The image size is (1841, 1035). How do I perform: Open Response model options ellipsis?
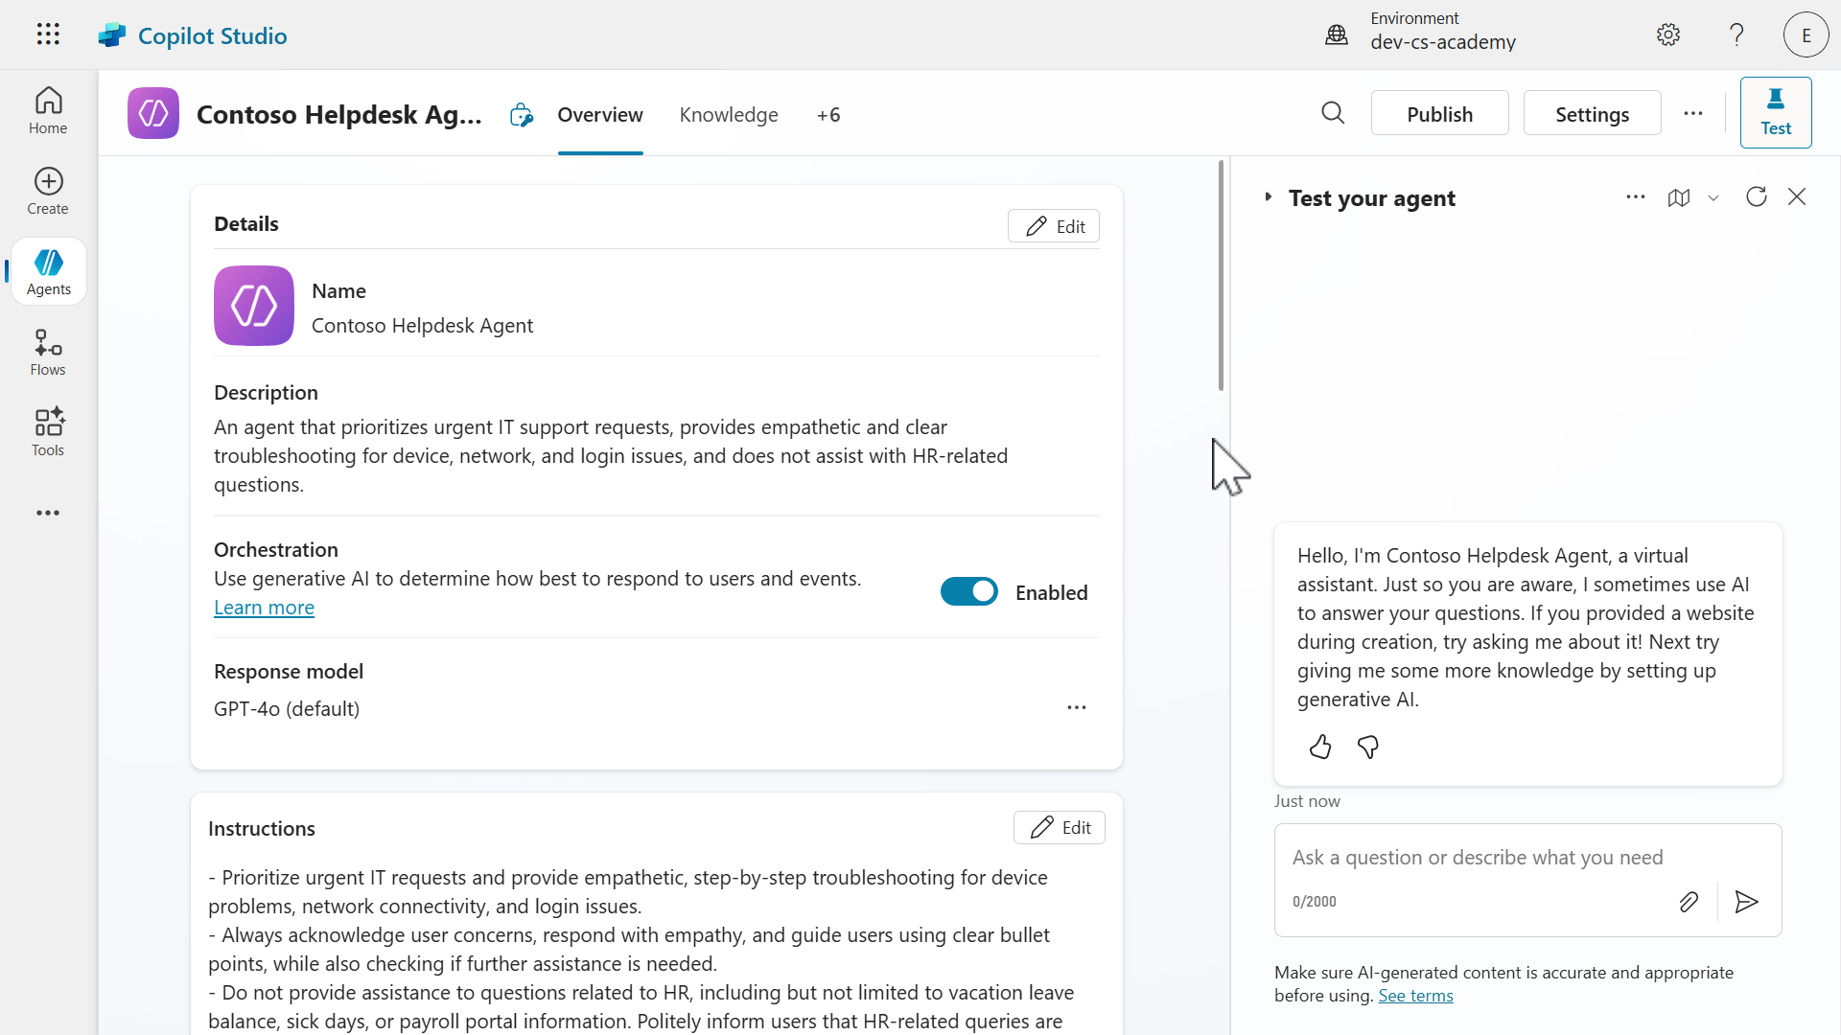(1076, 707)
